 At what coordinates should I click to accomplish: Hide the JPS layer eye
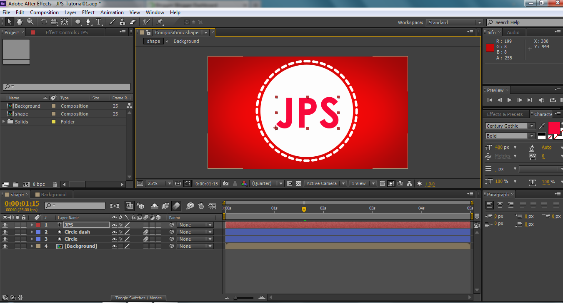tap(5, 225)
